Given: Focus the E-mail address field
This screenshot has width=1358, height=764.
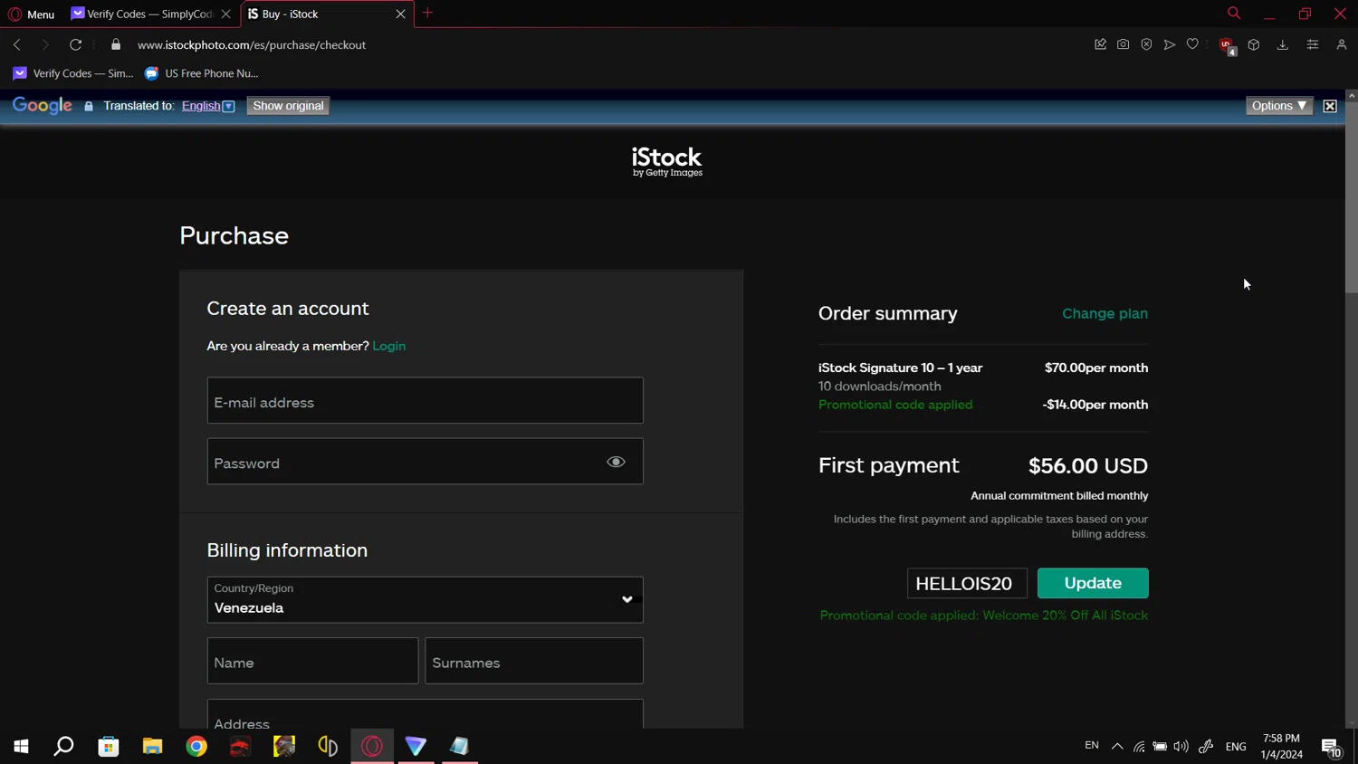Looking at the screenshot, I should point(425,400).
